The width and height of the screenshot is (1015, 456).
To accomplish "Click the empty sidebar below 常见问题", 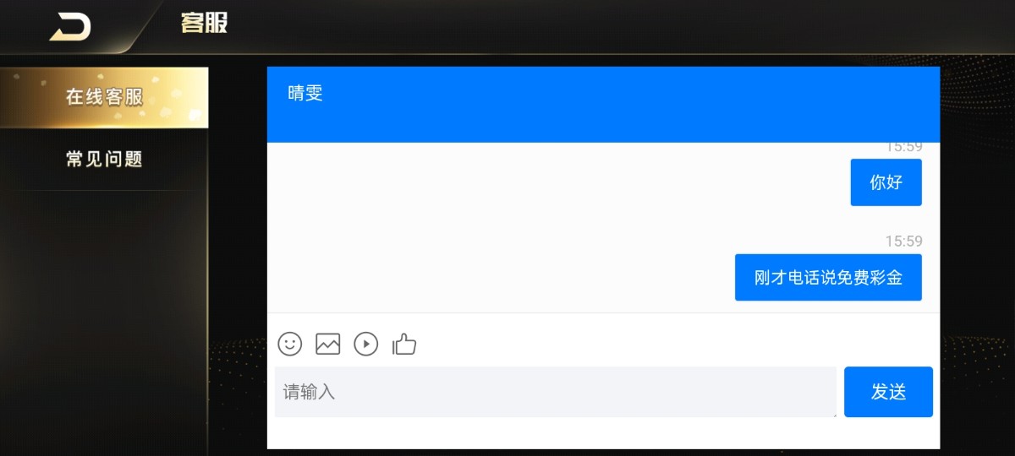I will (104, 321).
